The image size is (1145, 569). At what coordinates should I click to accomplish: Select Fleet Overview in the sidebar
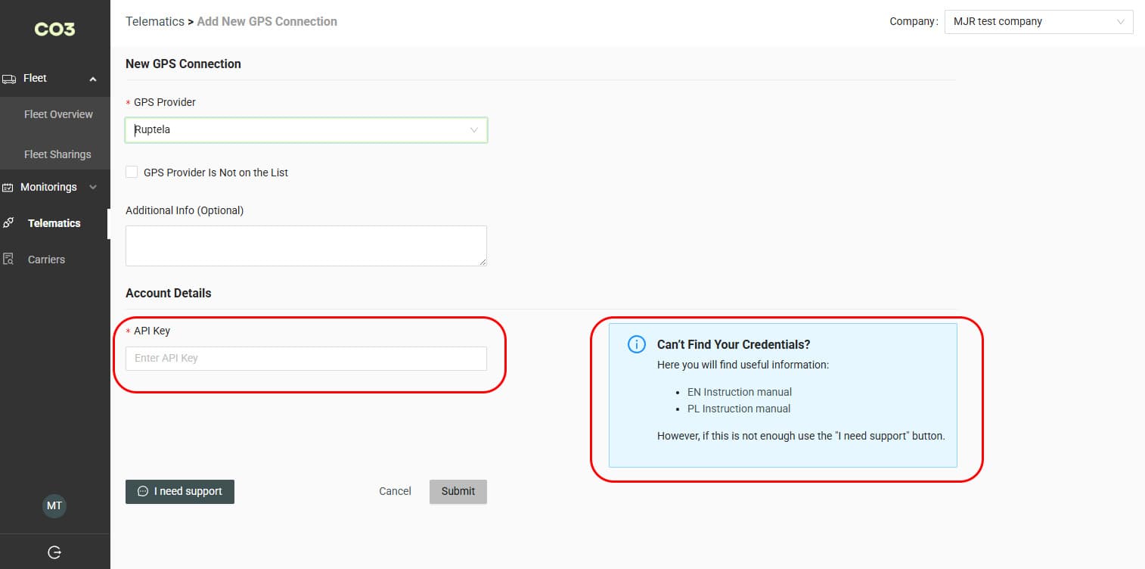(57, 114)
